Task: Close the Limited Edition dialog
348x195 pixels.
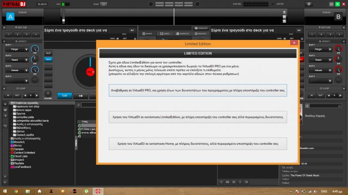Action: click(294, 43)
